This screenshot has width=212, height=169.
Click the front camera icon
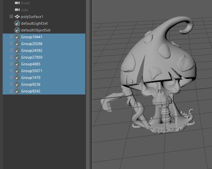[x=17, y=3]
